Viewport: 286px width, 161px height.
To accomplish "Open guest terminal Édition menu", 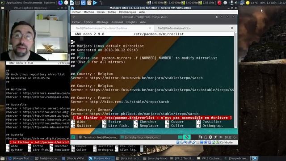I will click(88, 22).
